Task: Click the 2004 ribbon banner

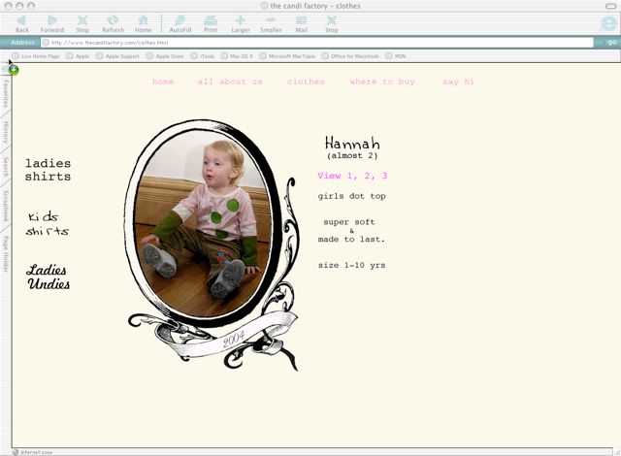Action: point(234,339)
